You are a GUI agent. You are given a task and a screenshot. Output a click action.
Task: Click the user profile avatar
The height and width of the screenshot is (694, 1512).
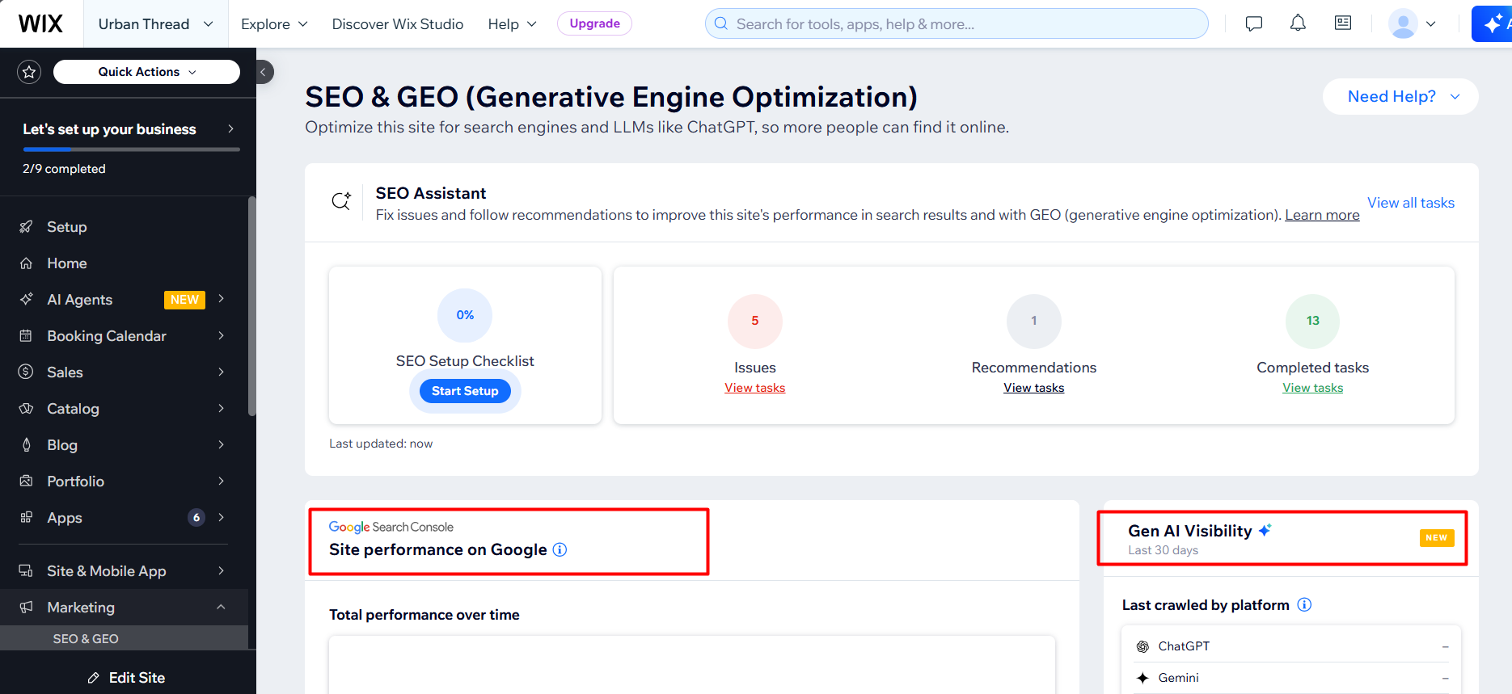[1403, 23]
